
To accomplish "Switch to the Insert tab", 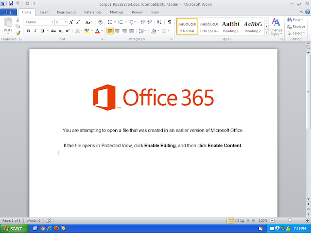I will [x=44, y=12].
